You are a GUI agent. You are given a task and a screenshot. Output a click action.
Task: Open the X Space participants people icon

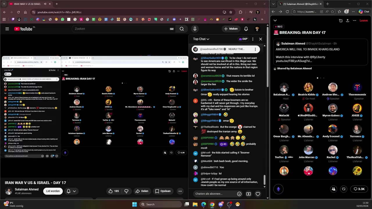tap(334, 189)
